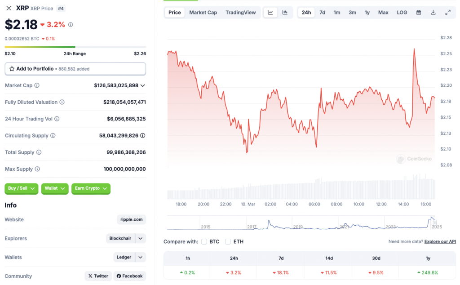Switch to the TradingView tab
The width and height of the screenshot is (460, 285).
click(241, 12)
